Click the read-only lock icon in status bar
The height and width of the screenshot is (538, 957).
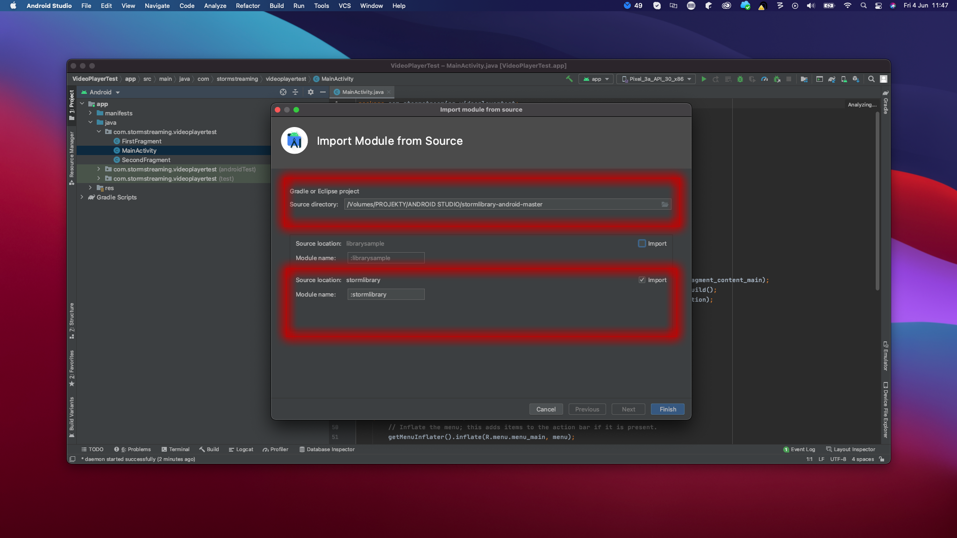click(882, 459)
